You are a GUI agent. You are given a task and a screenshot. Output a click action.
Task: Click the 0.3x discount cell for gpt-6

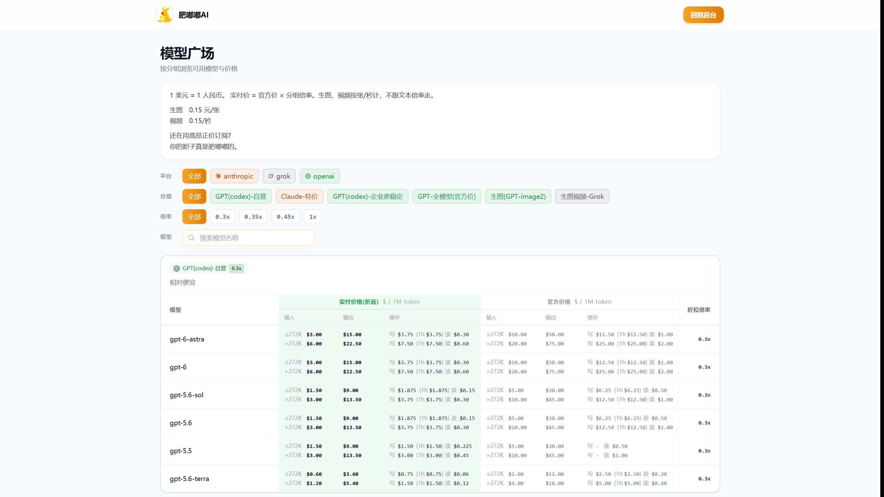[704, 367]
